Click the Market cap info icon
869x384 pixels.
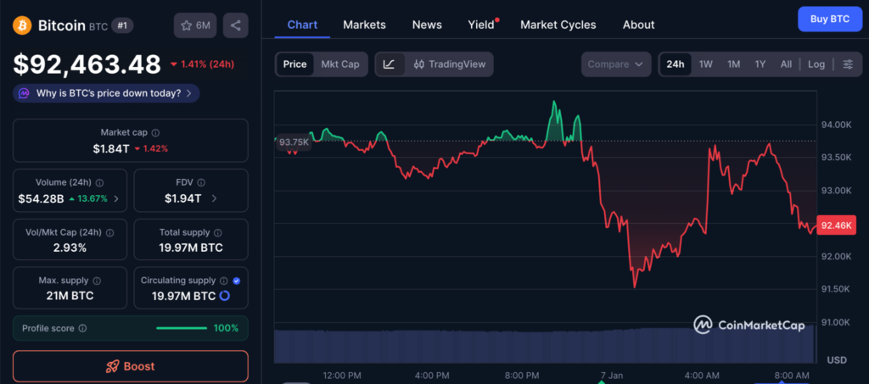point(155,132)
